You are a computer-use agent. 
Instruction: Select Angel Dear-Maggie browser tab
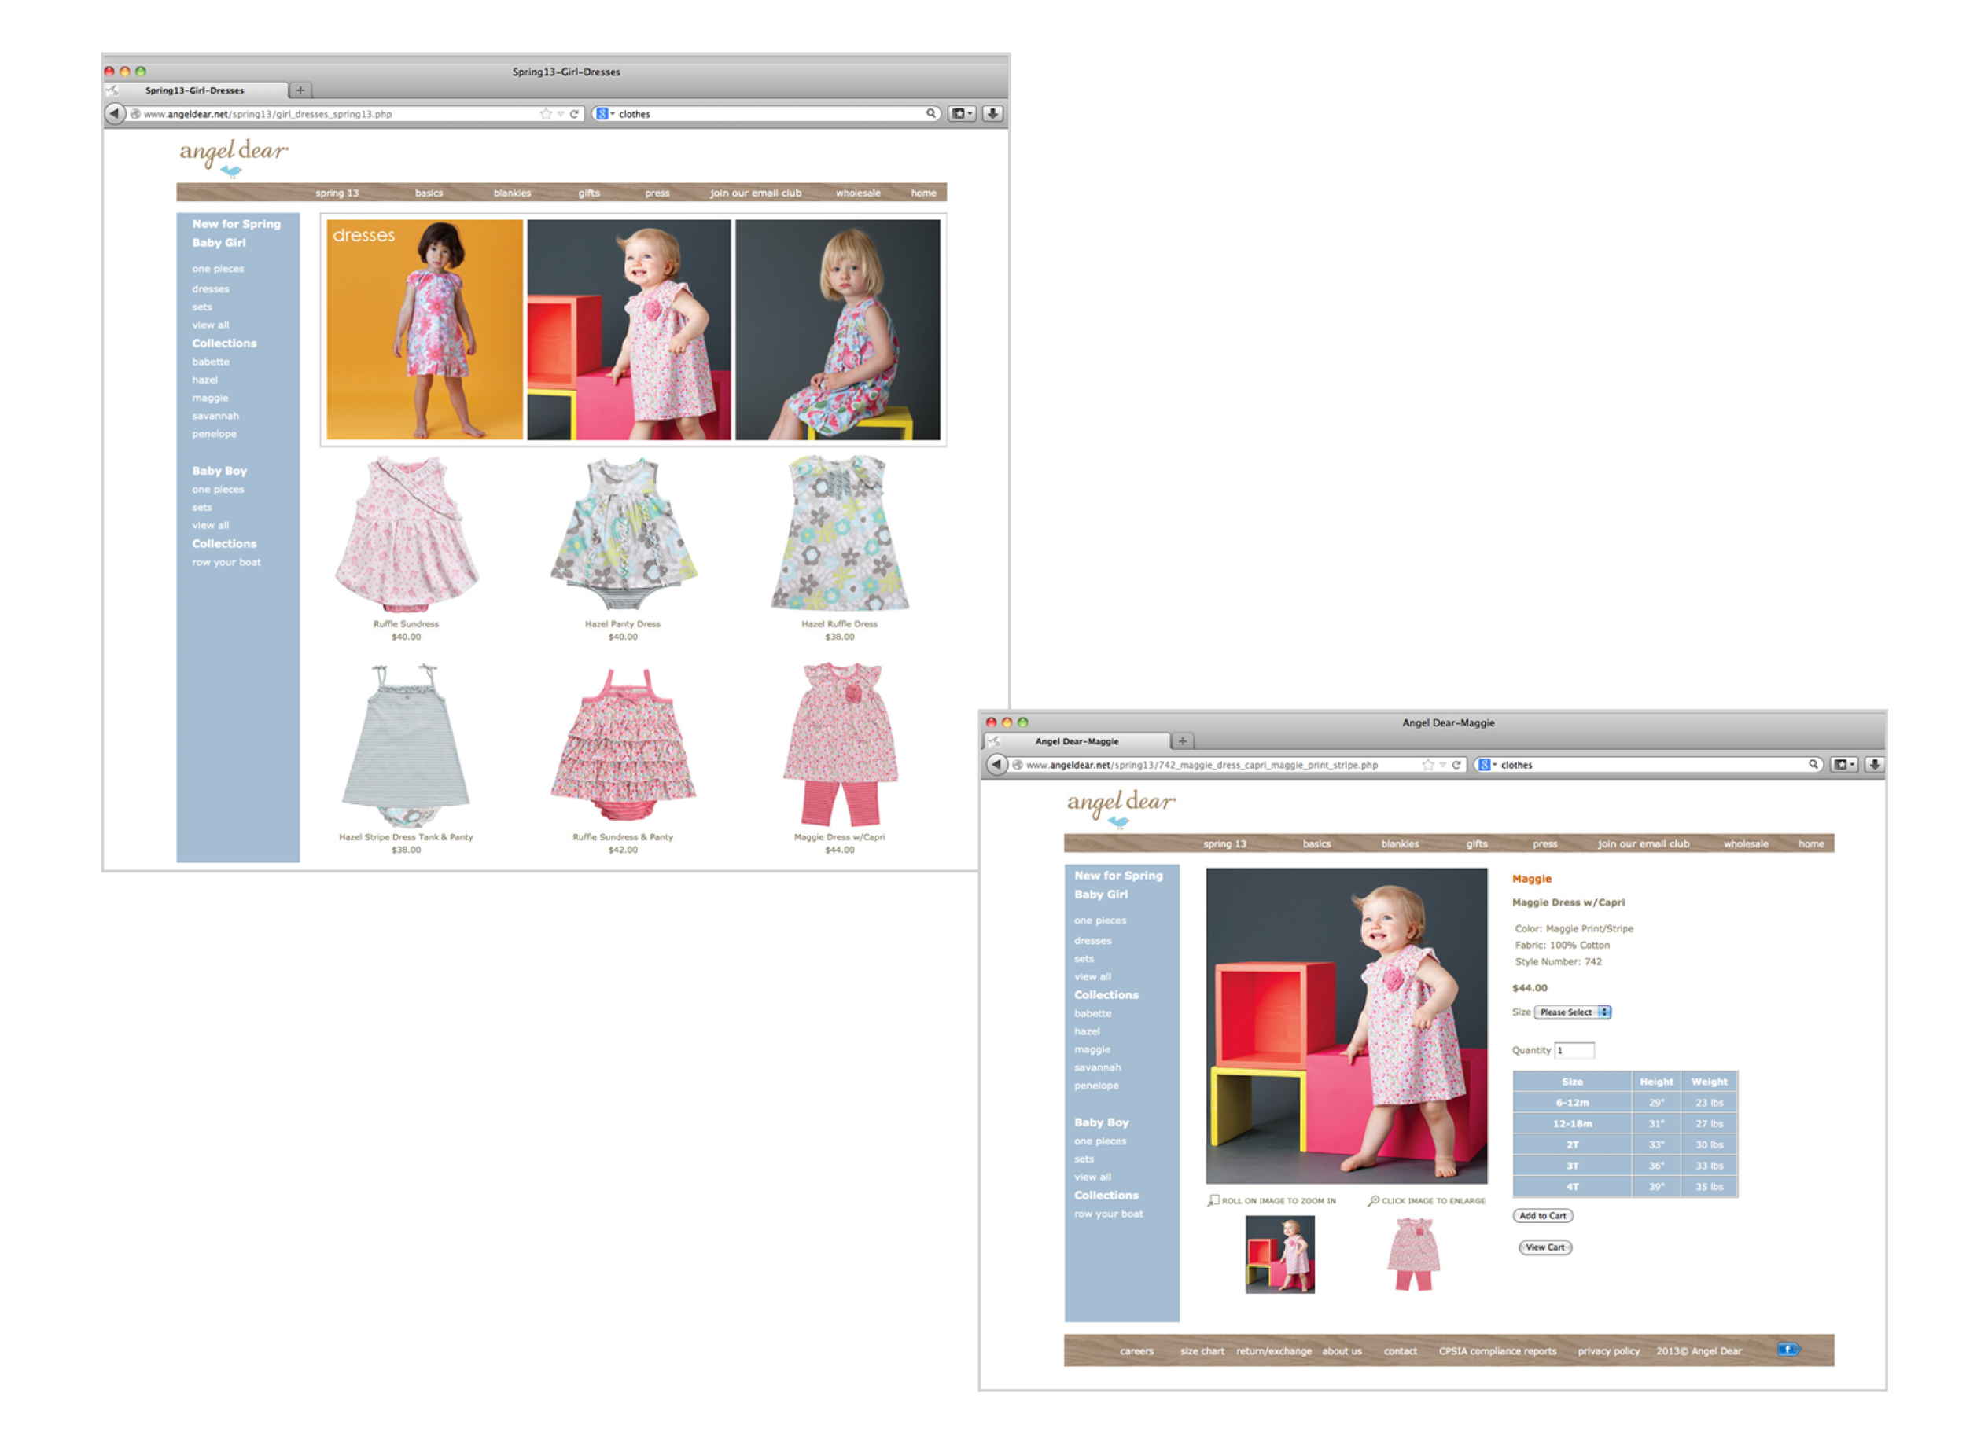pos(1077,741)
